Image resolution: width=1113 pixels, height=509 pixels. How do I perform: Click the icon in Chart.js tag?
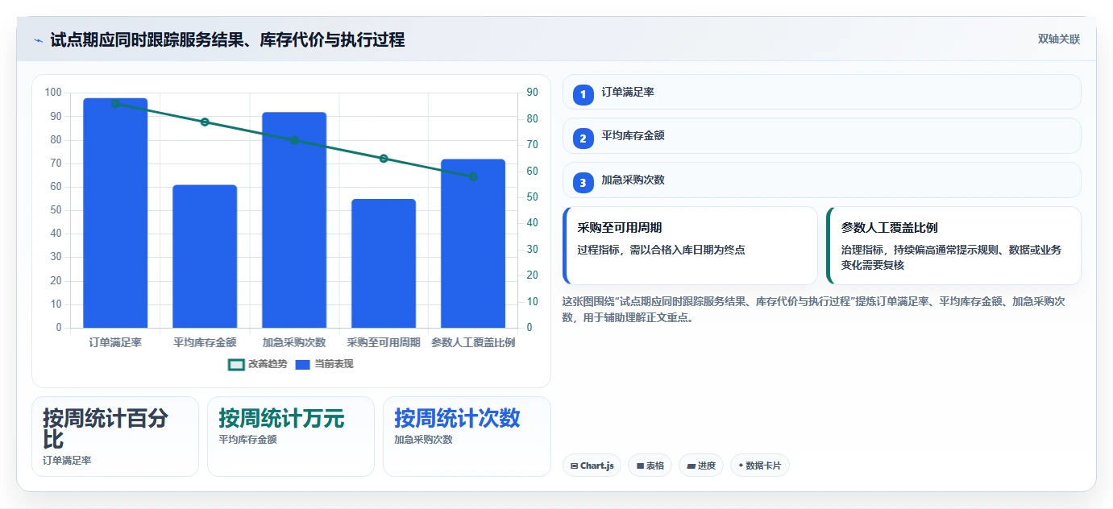point(574,466)
